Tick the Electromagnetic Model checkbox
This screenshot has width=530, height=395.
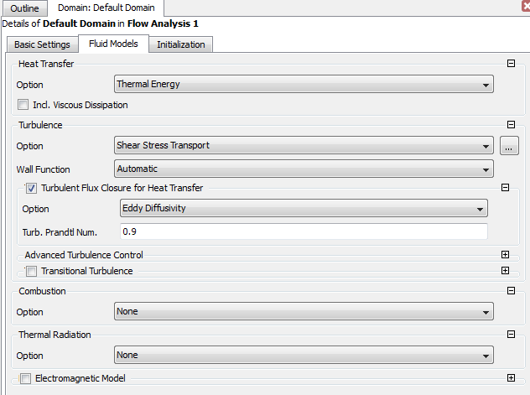coord(25,378)
